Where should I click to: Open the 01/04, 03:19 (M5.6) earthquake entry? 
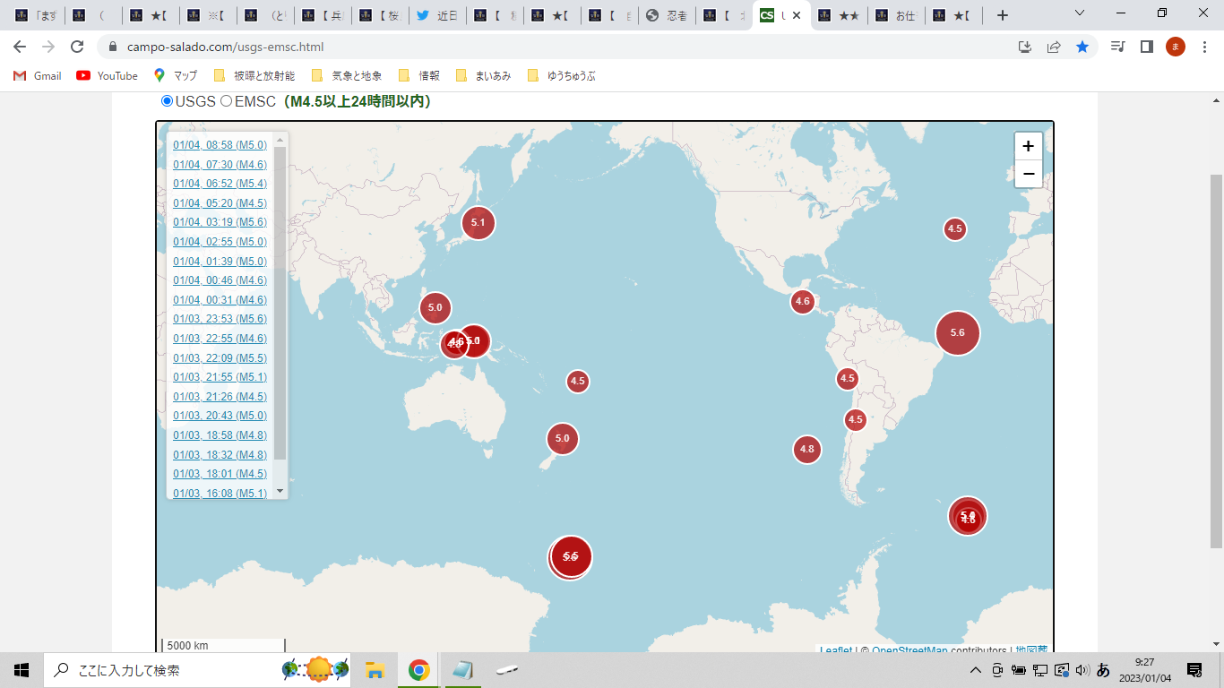click(x=220, y=222)
